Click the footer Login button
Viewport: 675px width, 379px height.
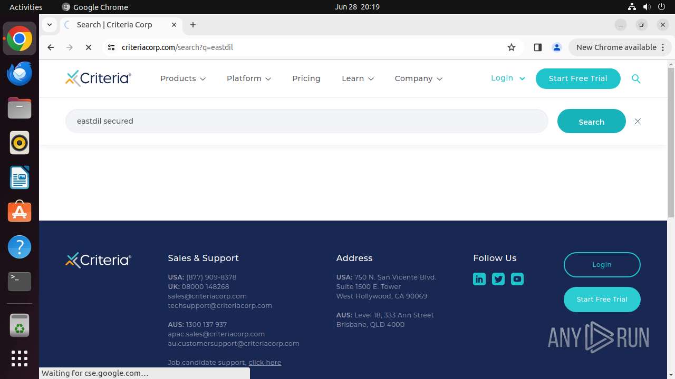[x=602, y=265]
